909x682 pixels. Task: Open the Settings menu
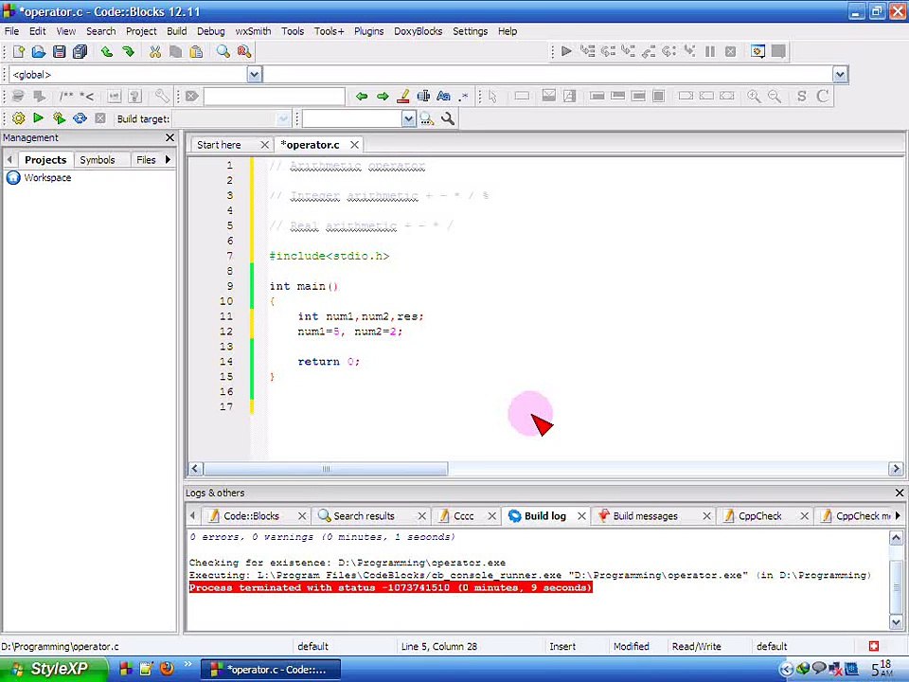tap(471, 31)
